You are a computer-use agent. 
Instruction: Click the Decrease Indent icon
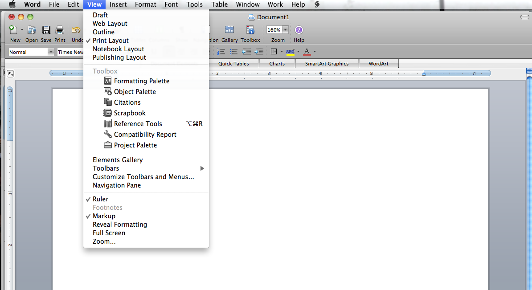(x=246, y=52)
